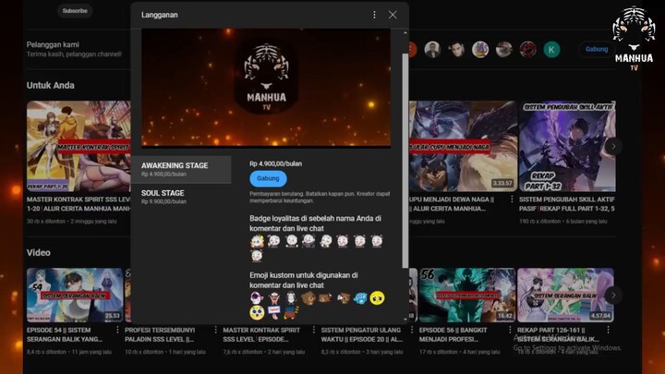The width and height of the screenshot is (665, 374).
Task: Click the Gabung button beside member avatars
Action: [597, 49]
